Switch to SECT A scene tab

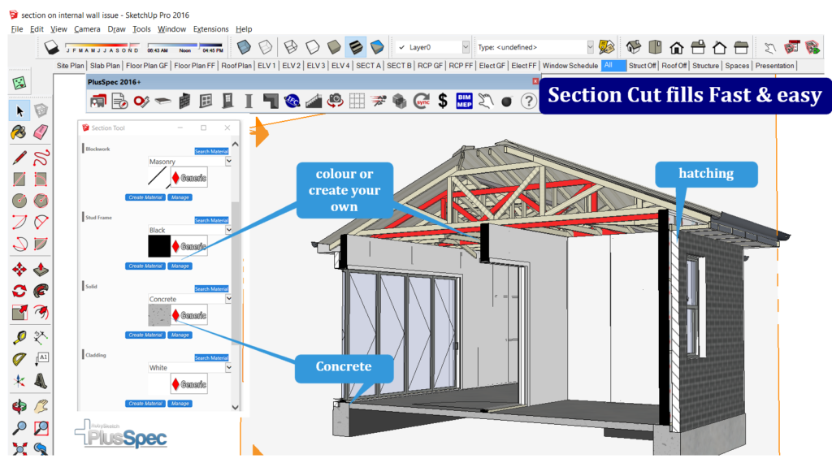click(368, 66)
